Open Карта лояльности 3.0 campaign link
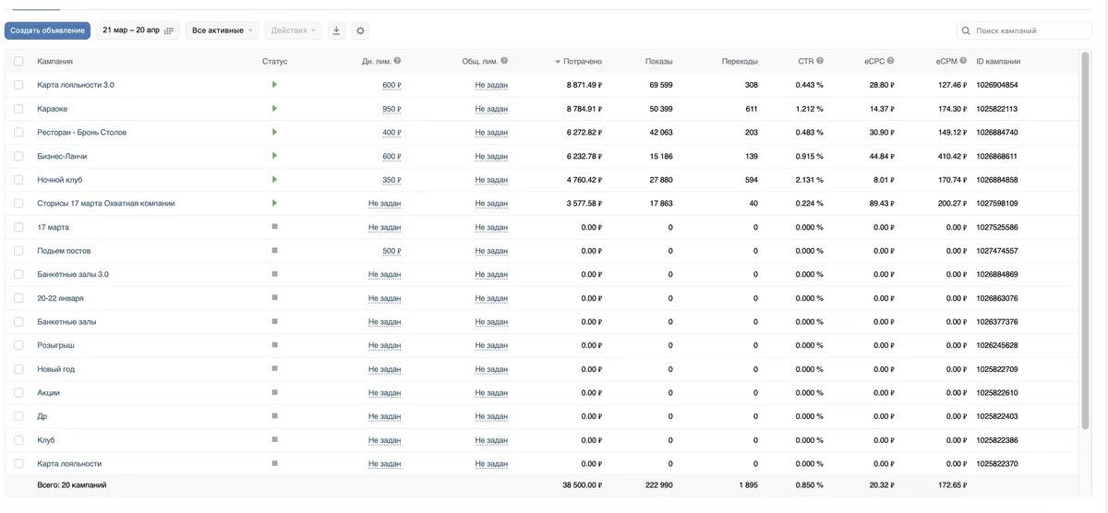 pyautogui.click(x=76, y=85)
